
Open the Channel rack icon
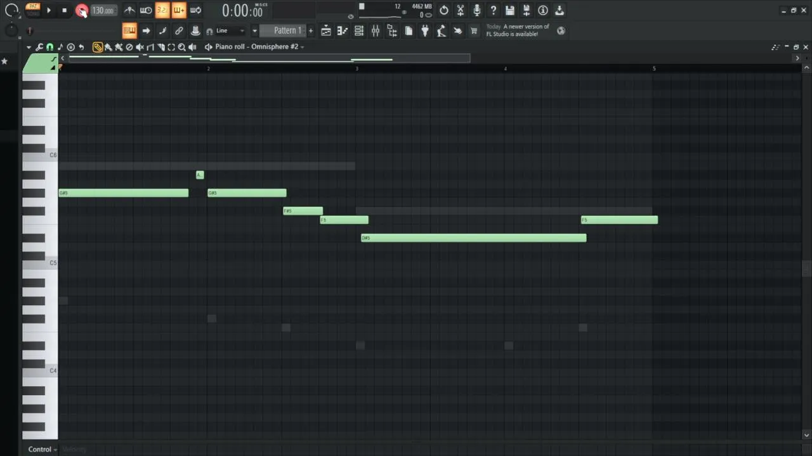click(359, 30)
